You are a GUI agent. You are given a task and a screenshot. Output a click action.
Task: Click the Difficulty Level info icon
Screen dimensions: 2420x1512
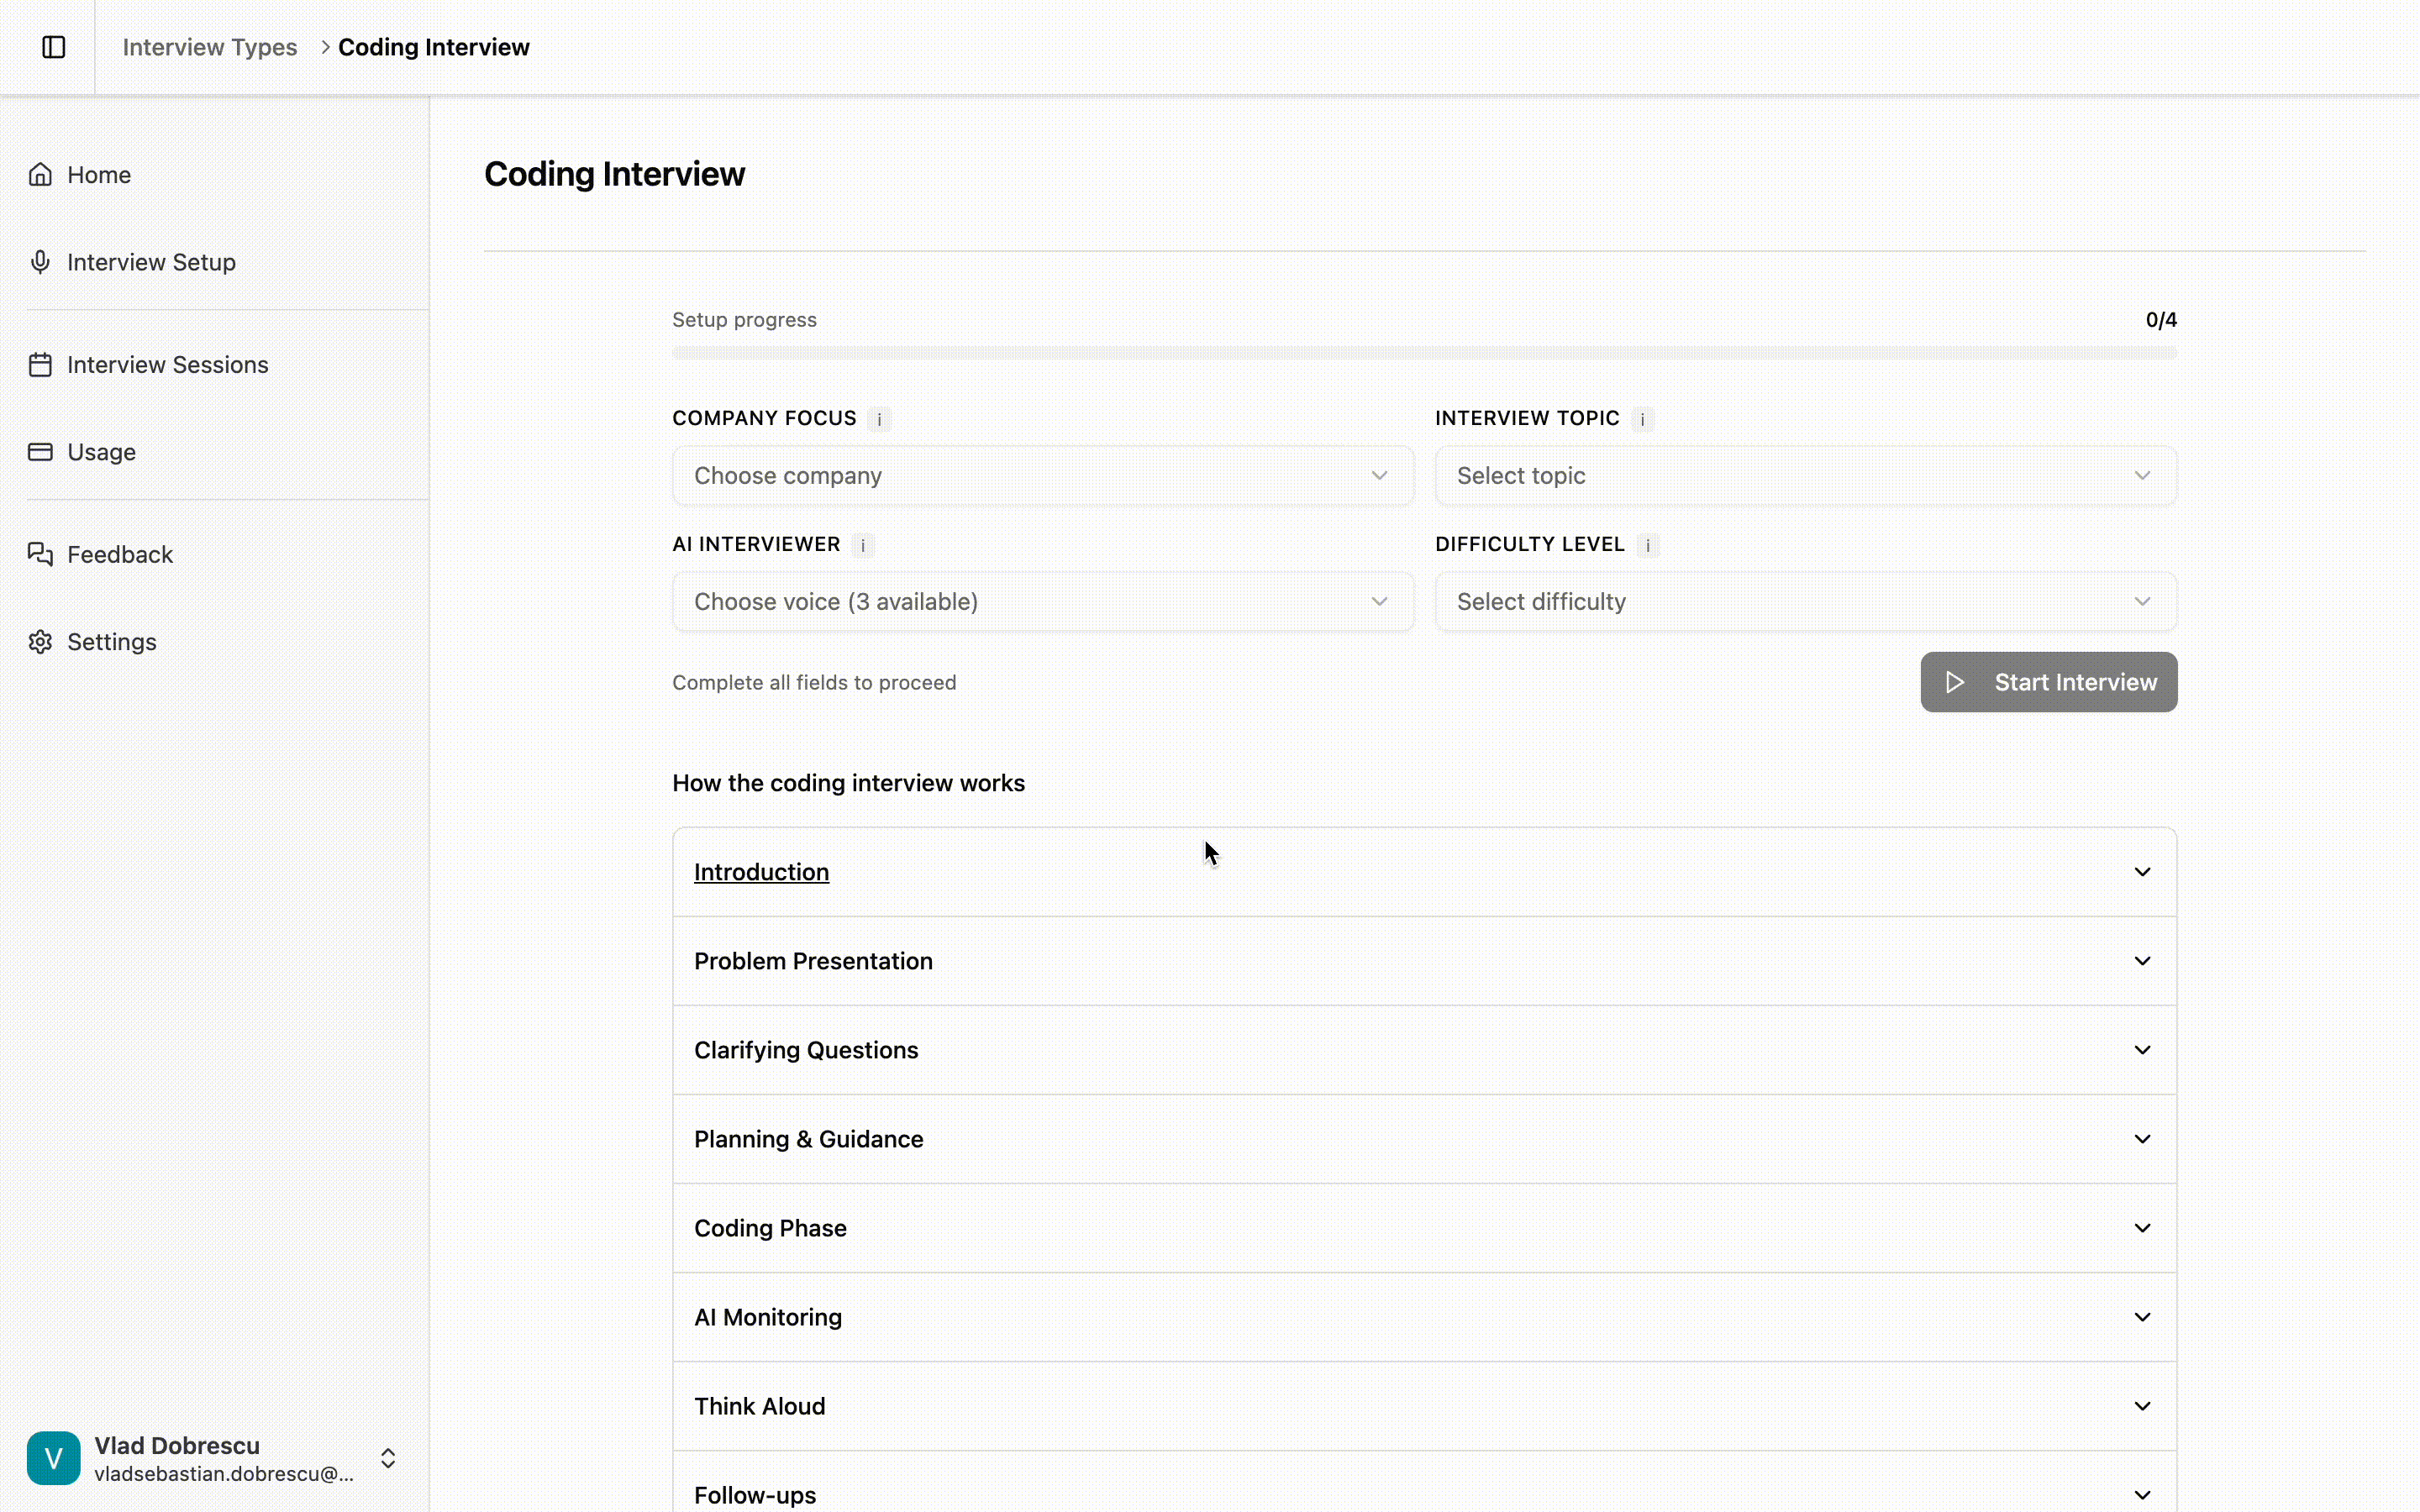(1646, 545)
